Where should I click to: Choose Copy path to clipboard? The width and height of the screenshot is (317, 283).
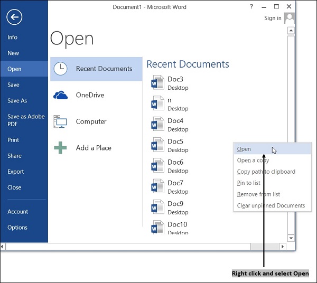[x=266, y=172]
